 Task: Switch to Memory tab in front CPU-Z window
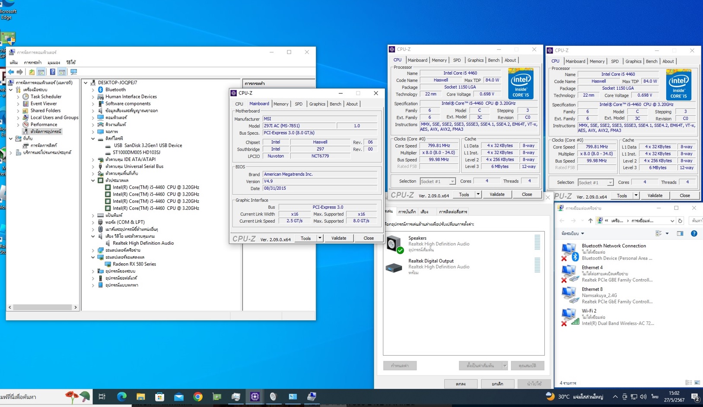(x=281, y=104)
